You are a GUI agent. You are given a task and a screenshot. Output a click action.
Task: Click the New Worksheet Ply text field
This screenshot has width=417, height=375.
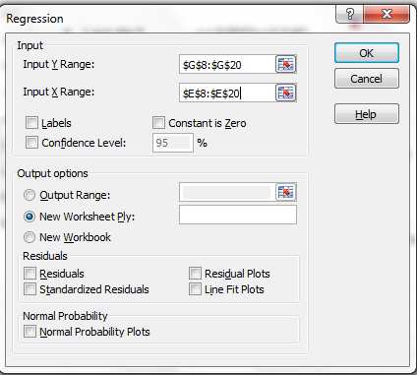(x=238, y=215)
